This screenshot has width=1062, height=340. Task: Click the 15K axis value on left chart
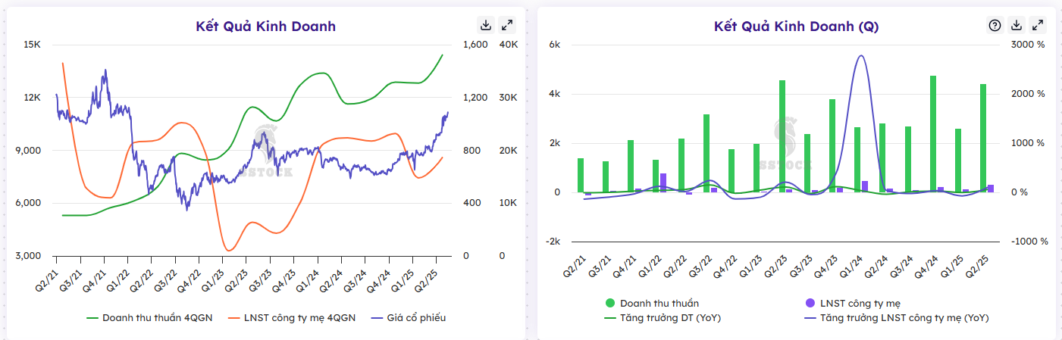pyautogui.click(x=32, y=45)
